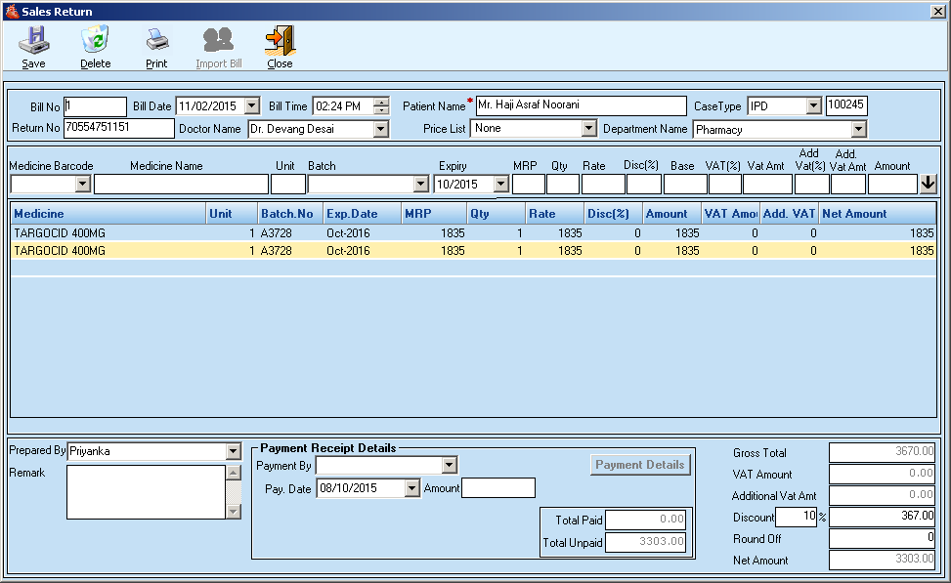The height and width of the screenshot is (583, 951).
Task: Click the Sales Return title bar icon
Action: 10,10
